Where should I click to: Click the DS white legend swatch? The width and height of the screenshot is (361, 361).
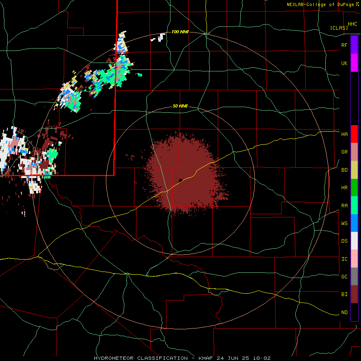354,241
